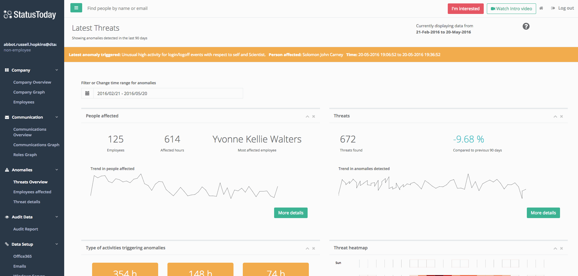Open the help question mark icon
The image size is (578, 276).
coord(526,26)
